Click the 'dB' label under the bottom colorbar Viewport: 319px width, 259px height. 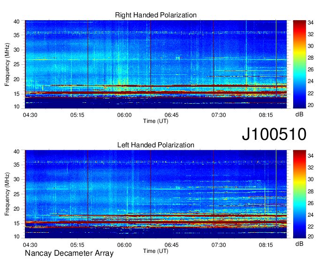pos(299,244)
